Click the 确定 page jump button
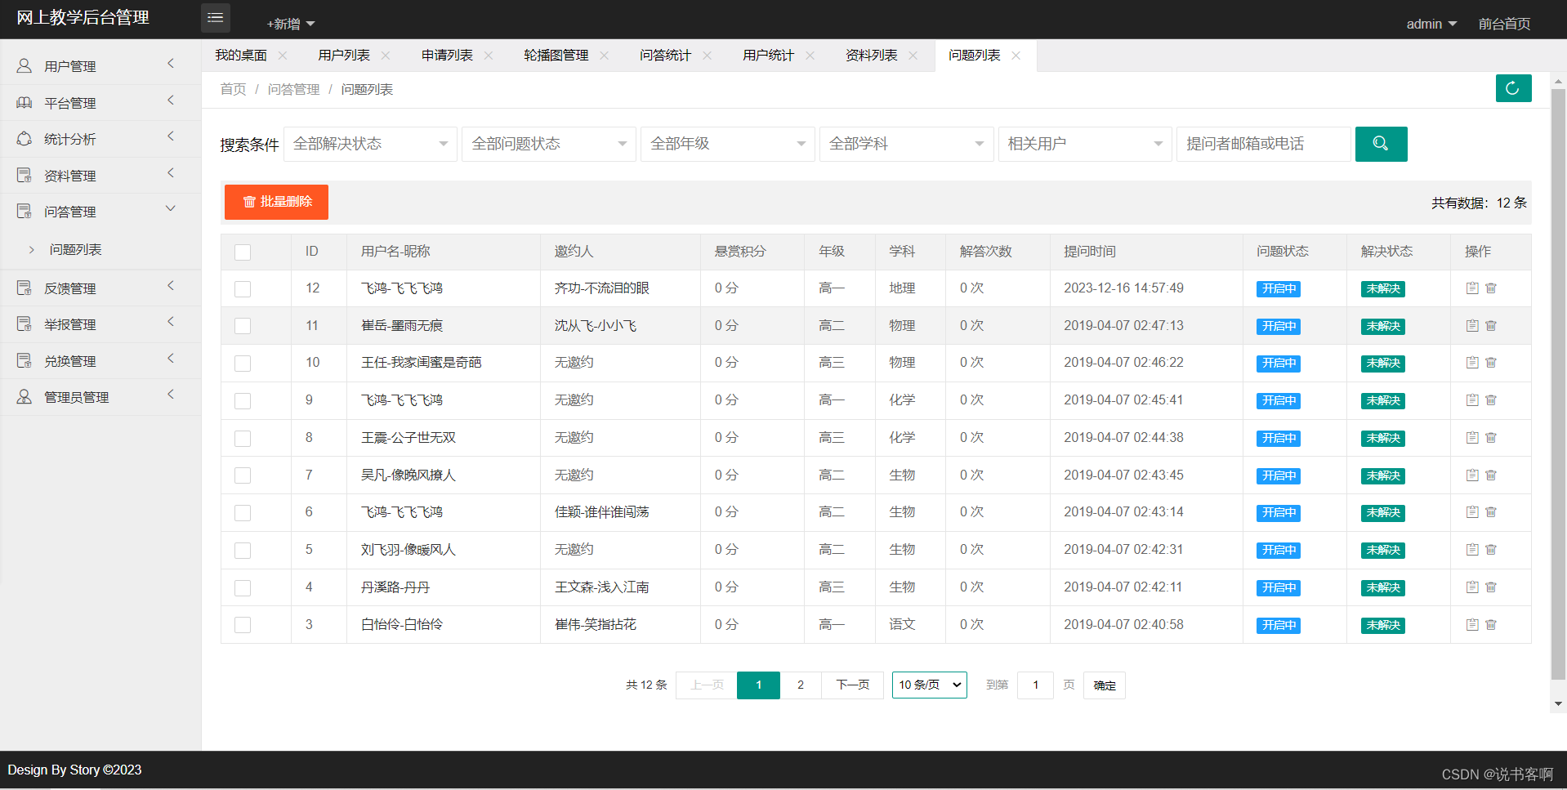The image size is (1567, 790). click(1105, 685)
